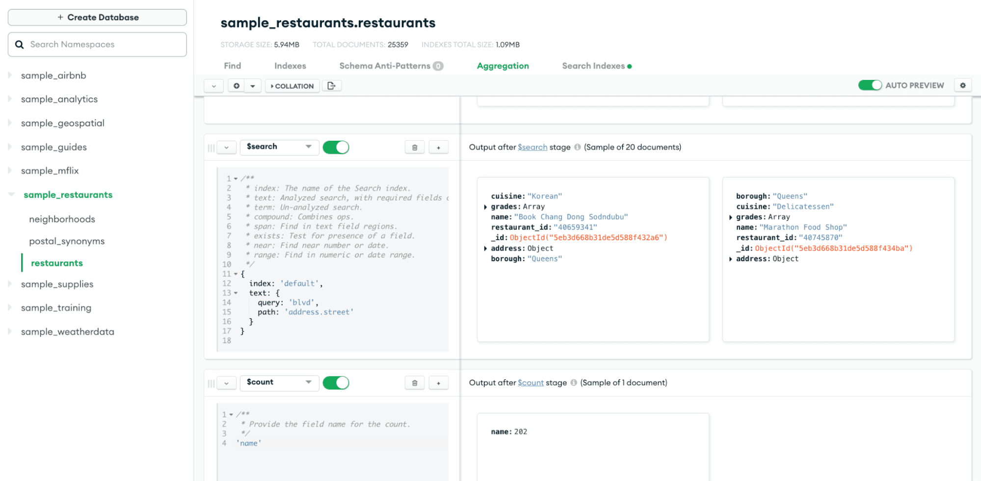Expand the sample_airbnb database
This screenshot has width=981, height=481.
pyautogui.click(x=10, y=76)
